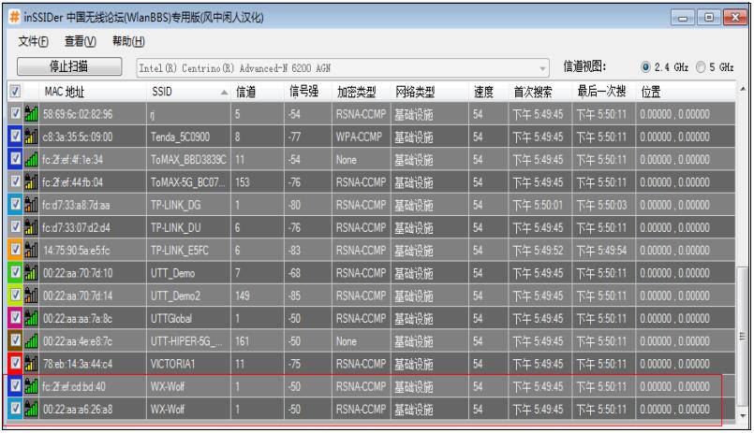Click signal icon for UTT-HIPER-5G row

(x=31, y=340)
